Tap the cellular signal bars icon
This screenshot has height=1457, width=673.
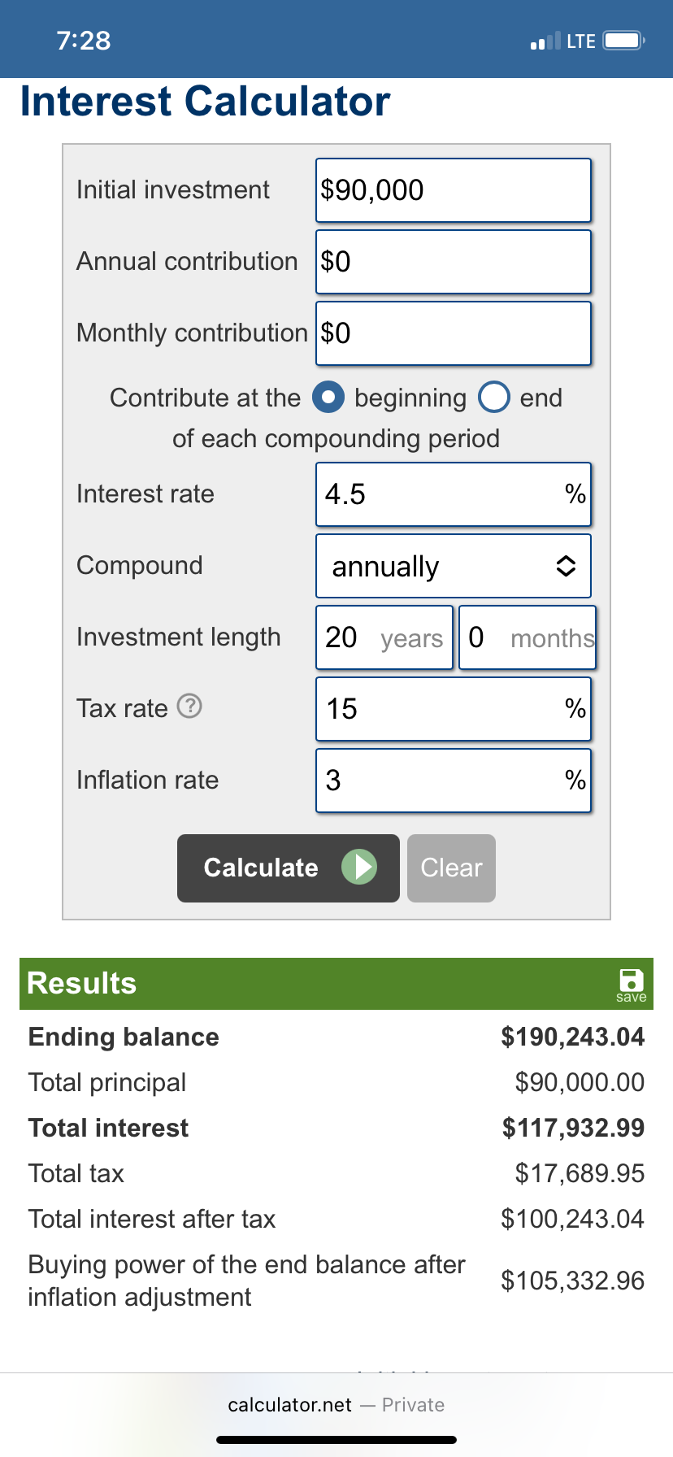[x=545, y=41]
